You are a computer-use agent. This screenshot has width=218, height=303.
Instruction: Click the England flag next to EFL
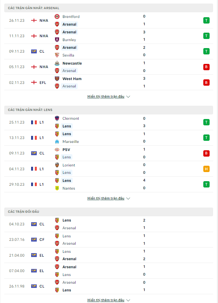click(x=34, y=83)
